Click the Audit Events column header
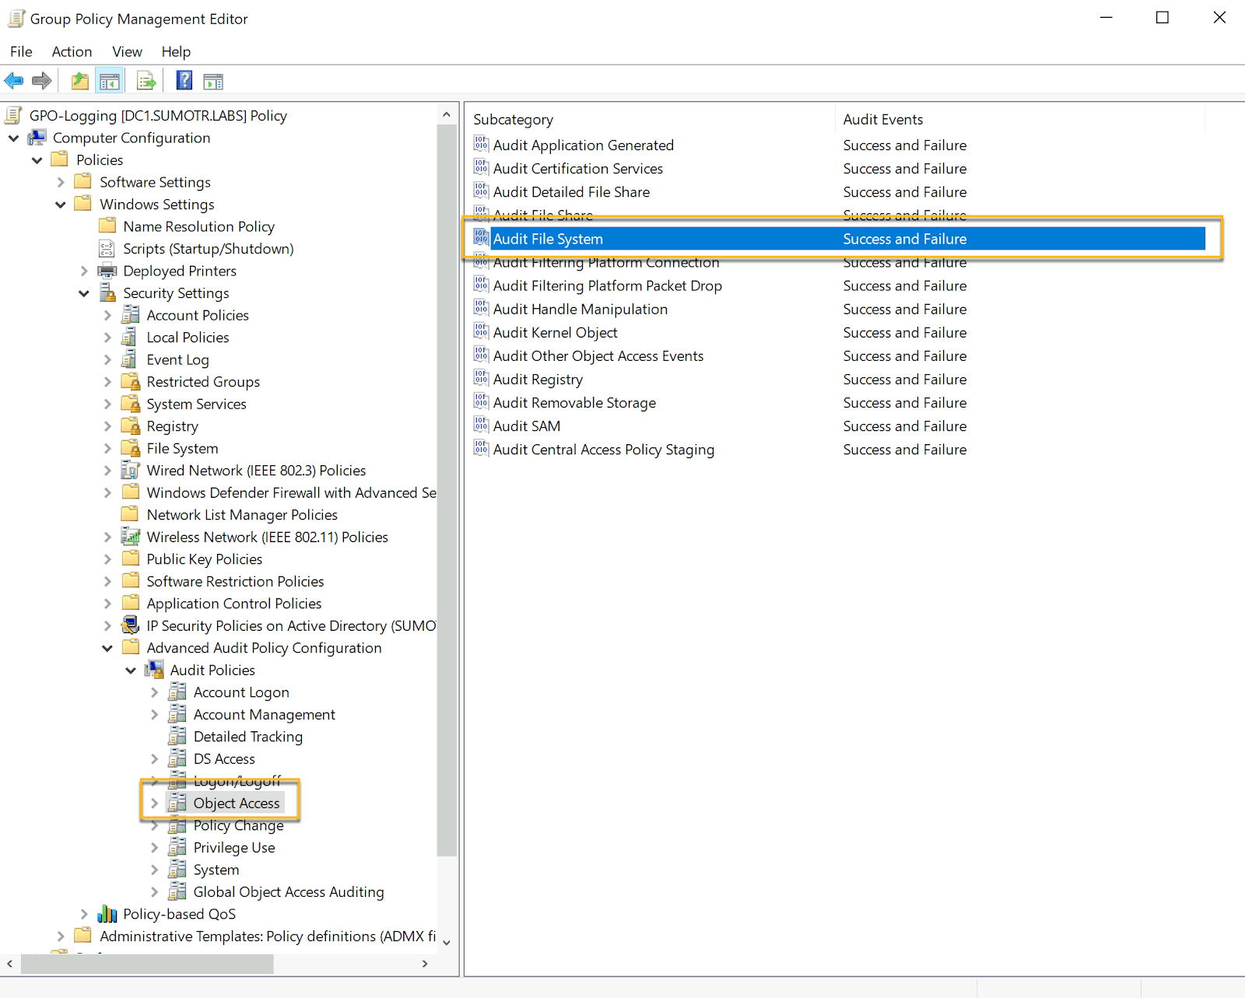1245x998 pixels. click(882, 119)
